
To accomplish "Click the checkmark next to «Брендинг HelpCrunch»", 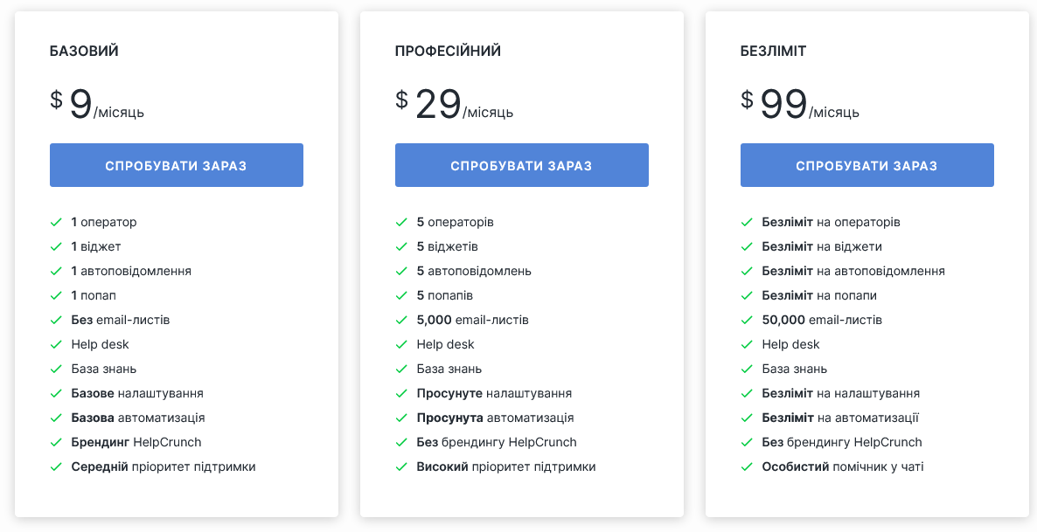I will coord(54,442).
